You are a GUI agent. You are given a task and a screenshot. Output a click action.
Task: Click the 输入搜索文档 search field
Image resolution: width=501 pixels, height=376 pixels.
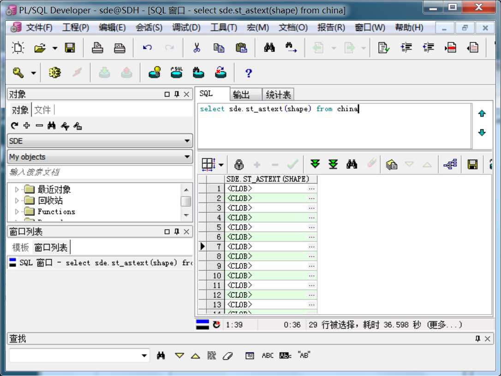click(100, 172)
